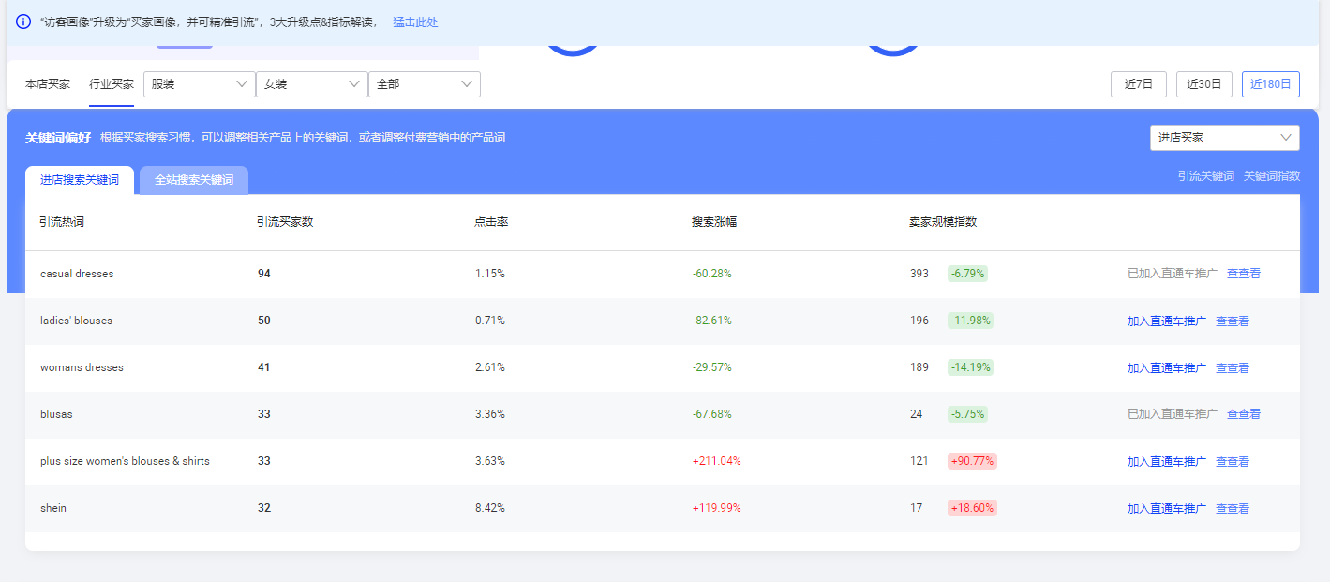Click the info icon in the notification banner

[21, 22]
